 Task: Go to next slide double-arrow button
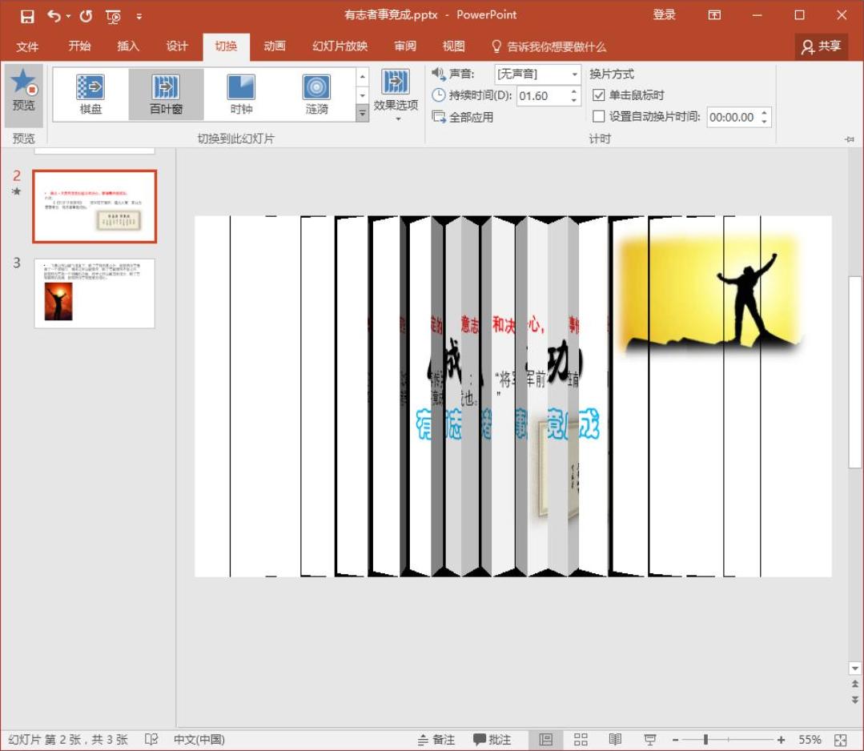(x=854, y=699)
